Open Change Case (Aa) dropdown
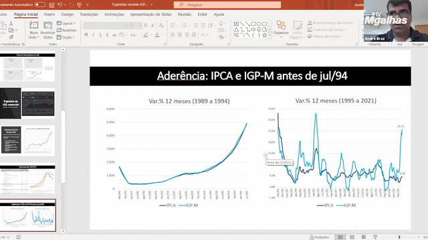Image resolution: width=428 pixels, height=240 pixels. pyautogui.click(x=134, y=35)
